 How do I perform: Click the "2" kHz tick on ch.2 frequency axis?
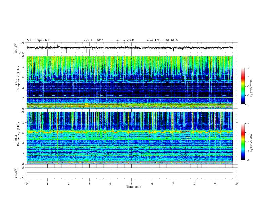coord(24,154)
